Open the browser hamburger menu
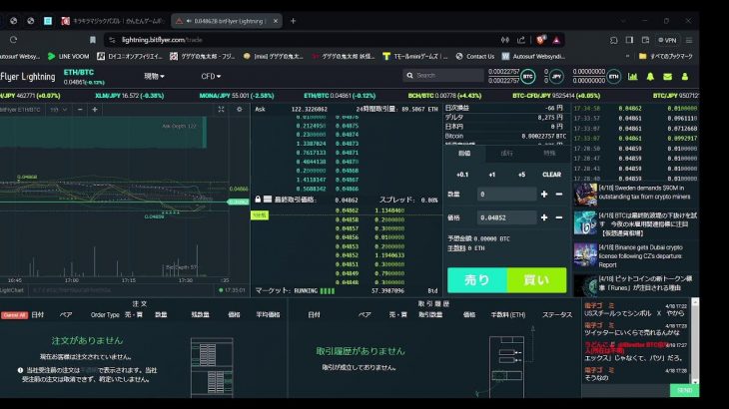The height and width of the screenshot is (409, 729). 689,40
